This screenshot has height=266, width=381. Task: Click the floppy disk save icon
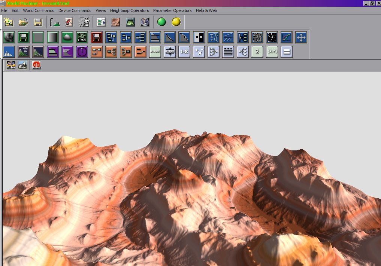point(38,22)
